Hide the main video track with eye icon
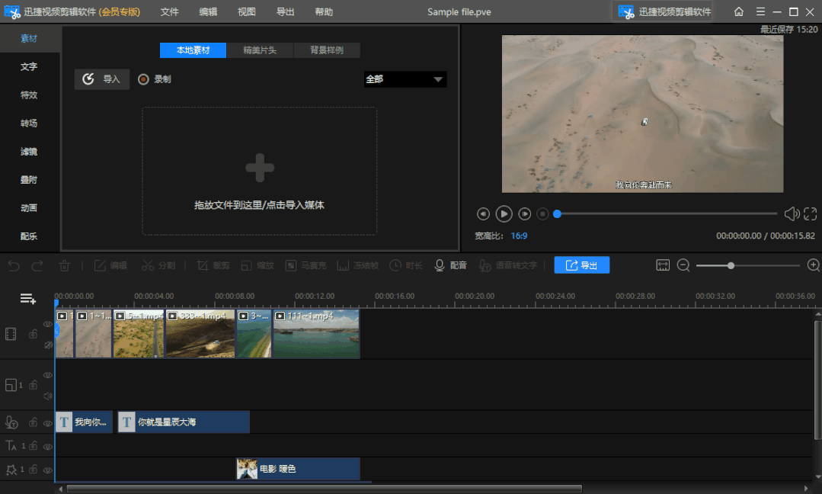The width and height of the screenshot is (822, 494). 48,324
